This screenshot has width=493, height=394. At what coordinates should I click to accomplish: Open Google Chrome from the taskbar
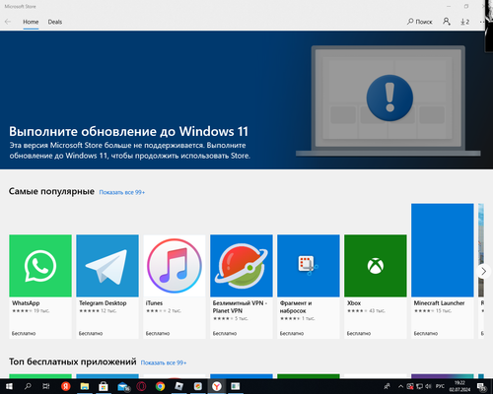(x=160, y=386)
